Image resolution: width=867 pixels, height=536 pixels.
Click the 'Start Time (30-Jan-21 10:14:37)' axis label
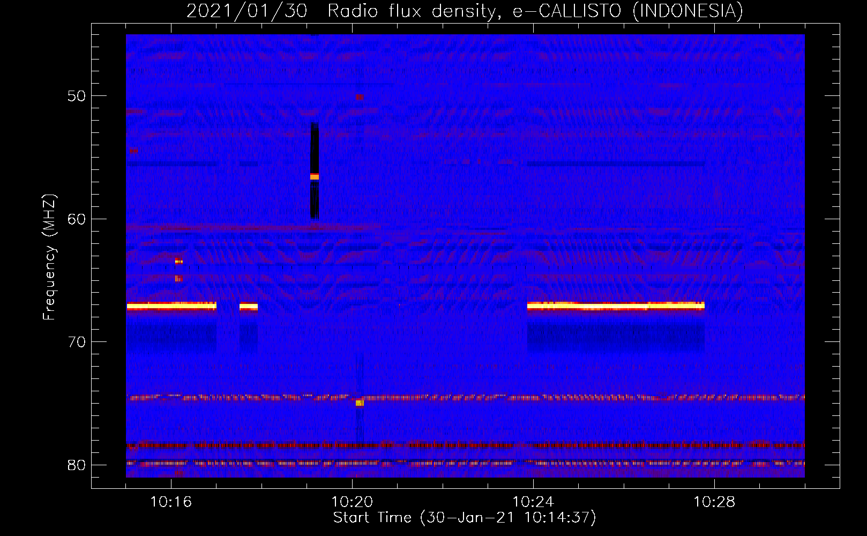point(465,518)
